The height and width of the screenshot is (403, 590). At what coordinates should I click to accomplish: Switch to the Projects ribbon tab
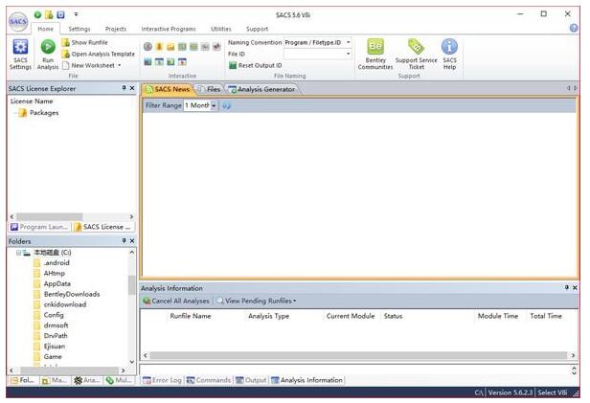(116, 29)
